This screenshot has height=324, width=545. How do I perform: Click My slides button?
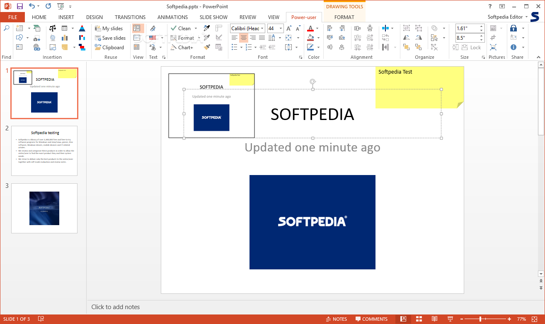pyautogui.click(x=109, y=28)
